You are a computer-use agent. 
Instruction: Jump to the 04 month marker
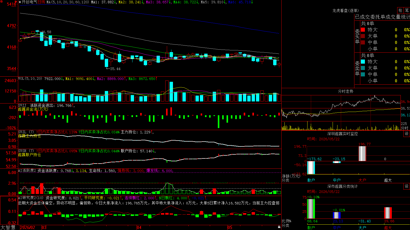click(139, 227)
